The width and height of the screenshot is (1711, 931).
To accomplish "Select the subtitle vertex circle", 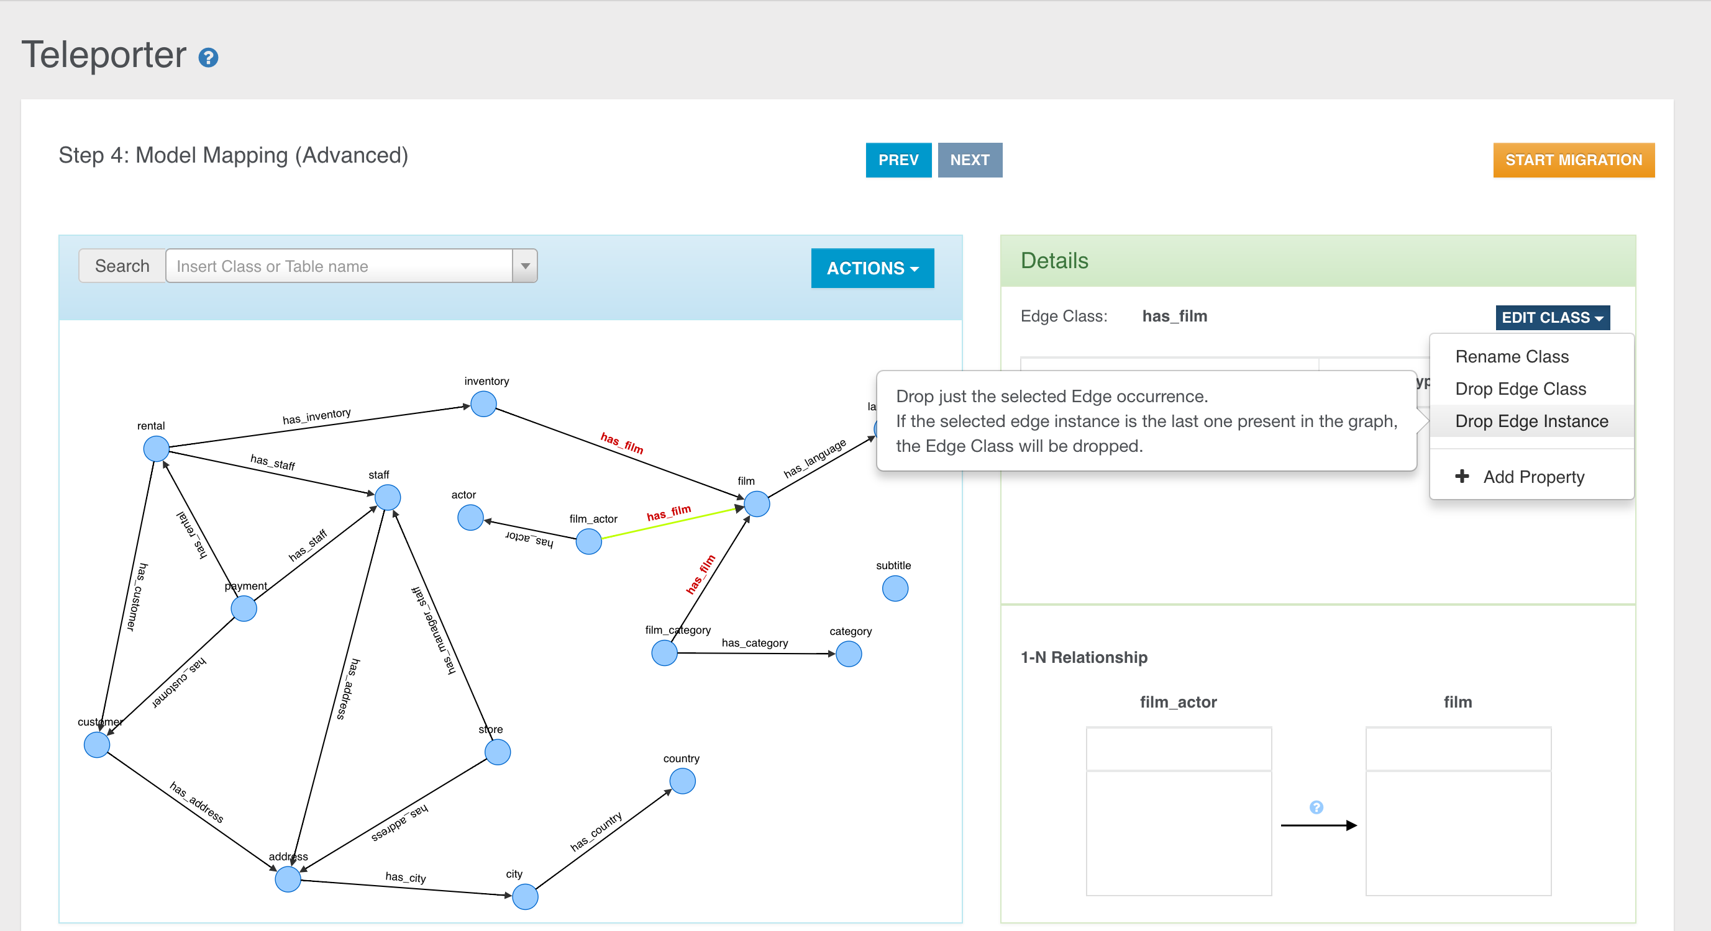I will tap(895, 588).
